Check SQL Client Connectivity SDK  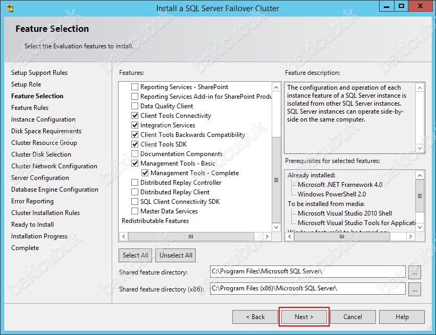135,202
